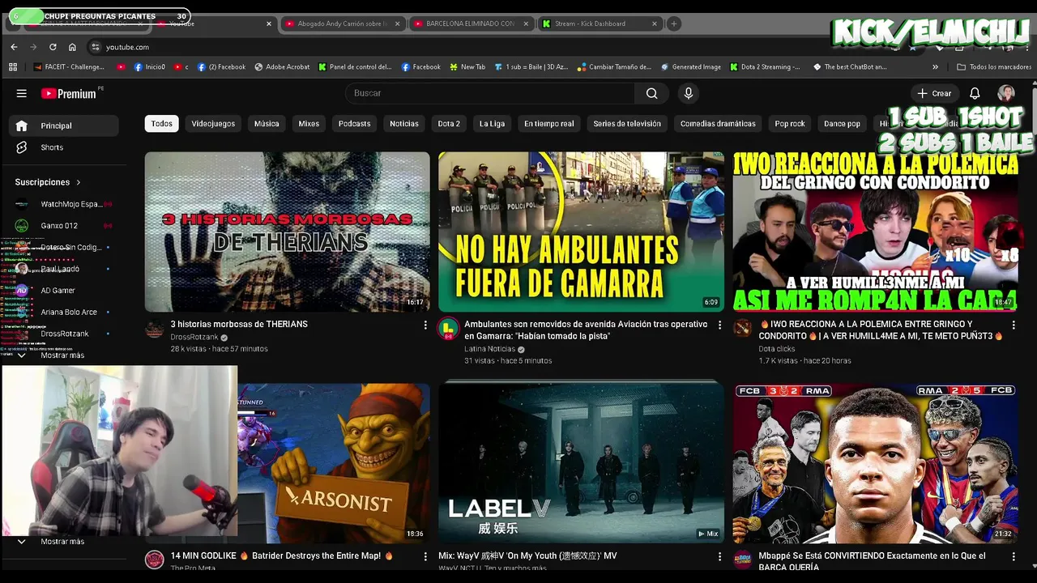Filter by Podcasts chip
Screen dimensions: 1037x583
pyautogui.click(x=354, y=124)
